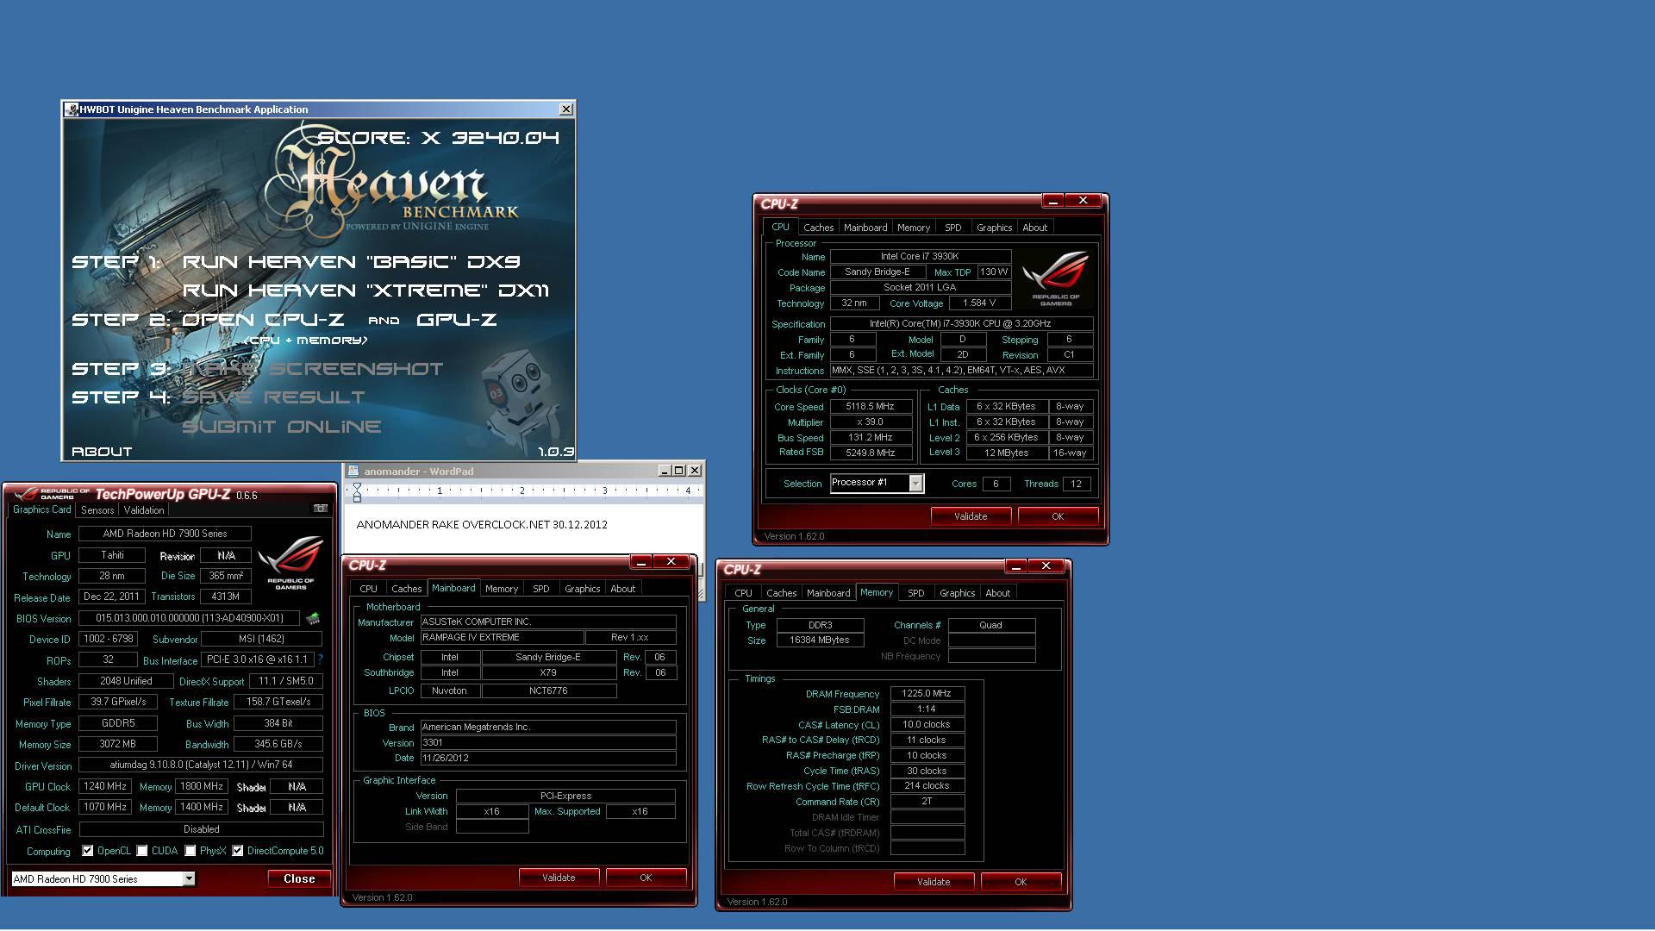Minimize the CPU-Z Memory window

tap(1015, 566)
